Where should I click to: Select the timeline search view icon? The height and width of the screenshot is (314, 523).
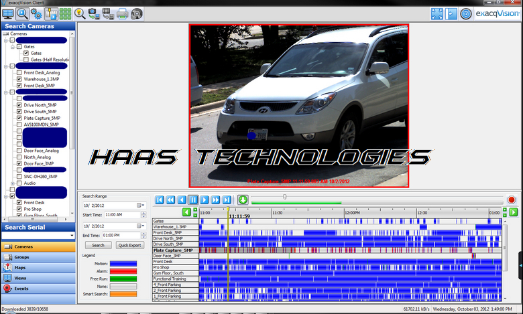pyautogui.click(x=52, y=14)
